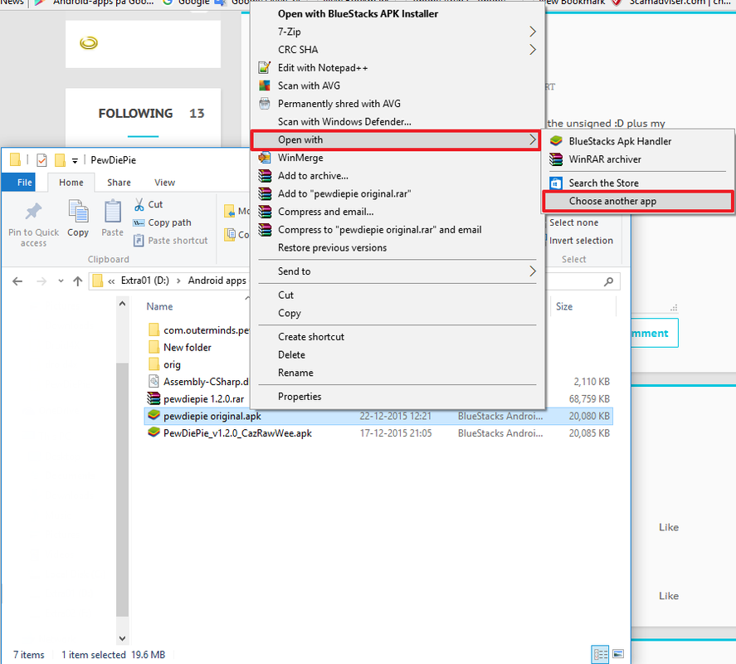Choose Add to "pewdiepie original.rar"
The image size is (736, 664).
point(397,193)
